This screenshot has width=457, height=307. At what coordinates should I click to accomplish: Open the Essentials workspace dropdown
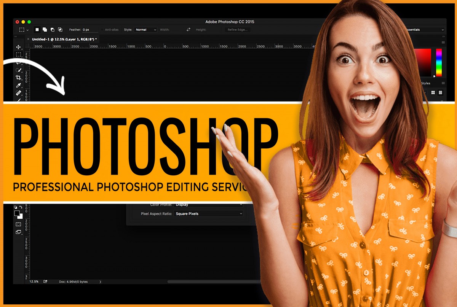[x=425, y=30]
